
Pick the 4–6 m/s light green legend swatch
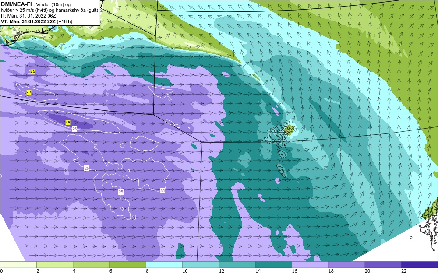[91, 265]
